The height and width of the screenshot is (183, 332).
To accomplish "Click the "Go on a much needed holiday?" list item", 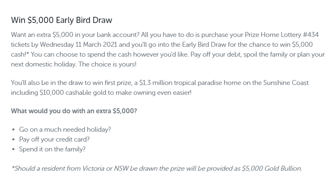I will (x=65, y=129).
